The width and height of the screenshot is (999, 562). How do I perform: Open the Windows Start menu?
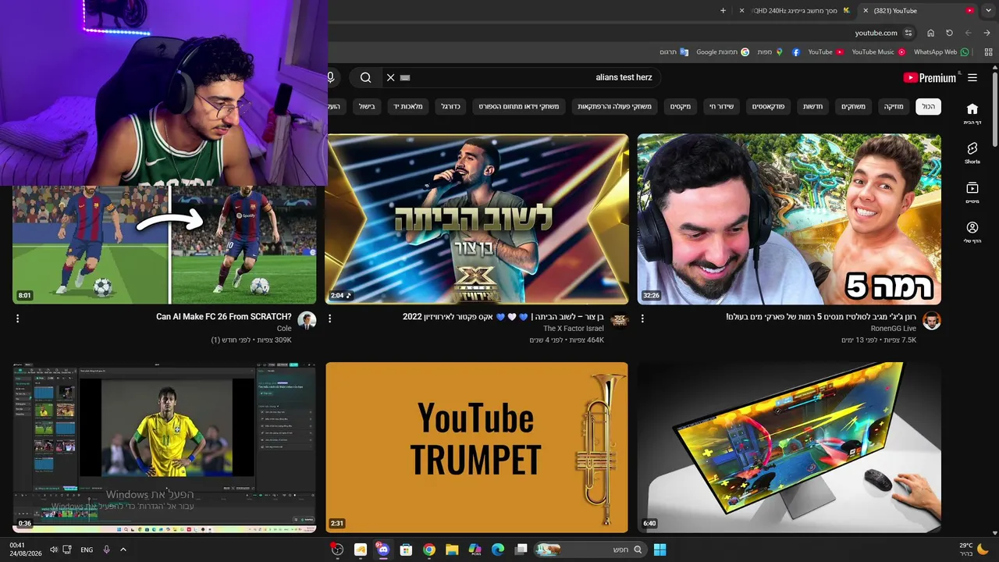coord(659,550)
